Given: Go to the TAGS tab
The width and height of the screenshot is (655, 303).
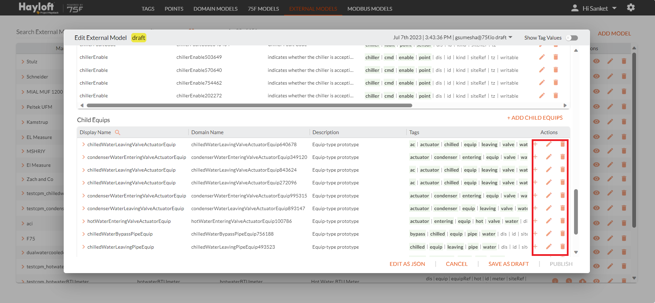Looking at the screenshot, I should tap(148, 9).
